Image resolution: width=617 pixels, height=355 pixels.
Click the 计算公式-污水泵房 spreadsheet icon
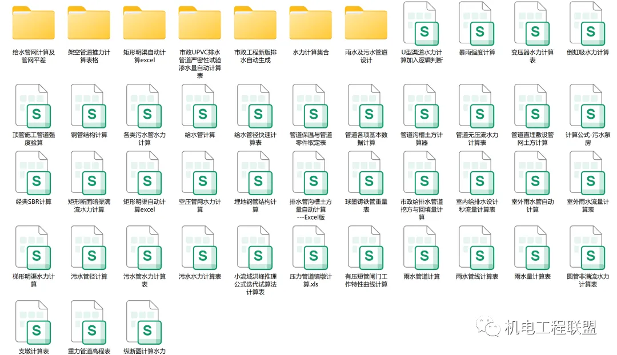[588, 106]
